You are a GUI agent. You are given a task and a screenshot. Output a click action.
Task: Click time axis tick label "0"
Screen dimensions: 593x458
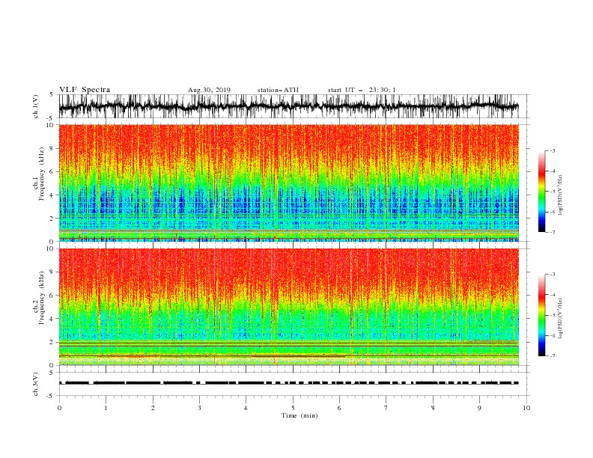59,408
